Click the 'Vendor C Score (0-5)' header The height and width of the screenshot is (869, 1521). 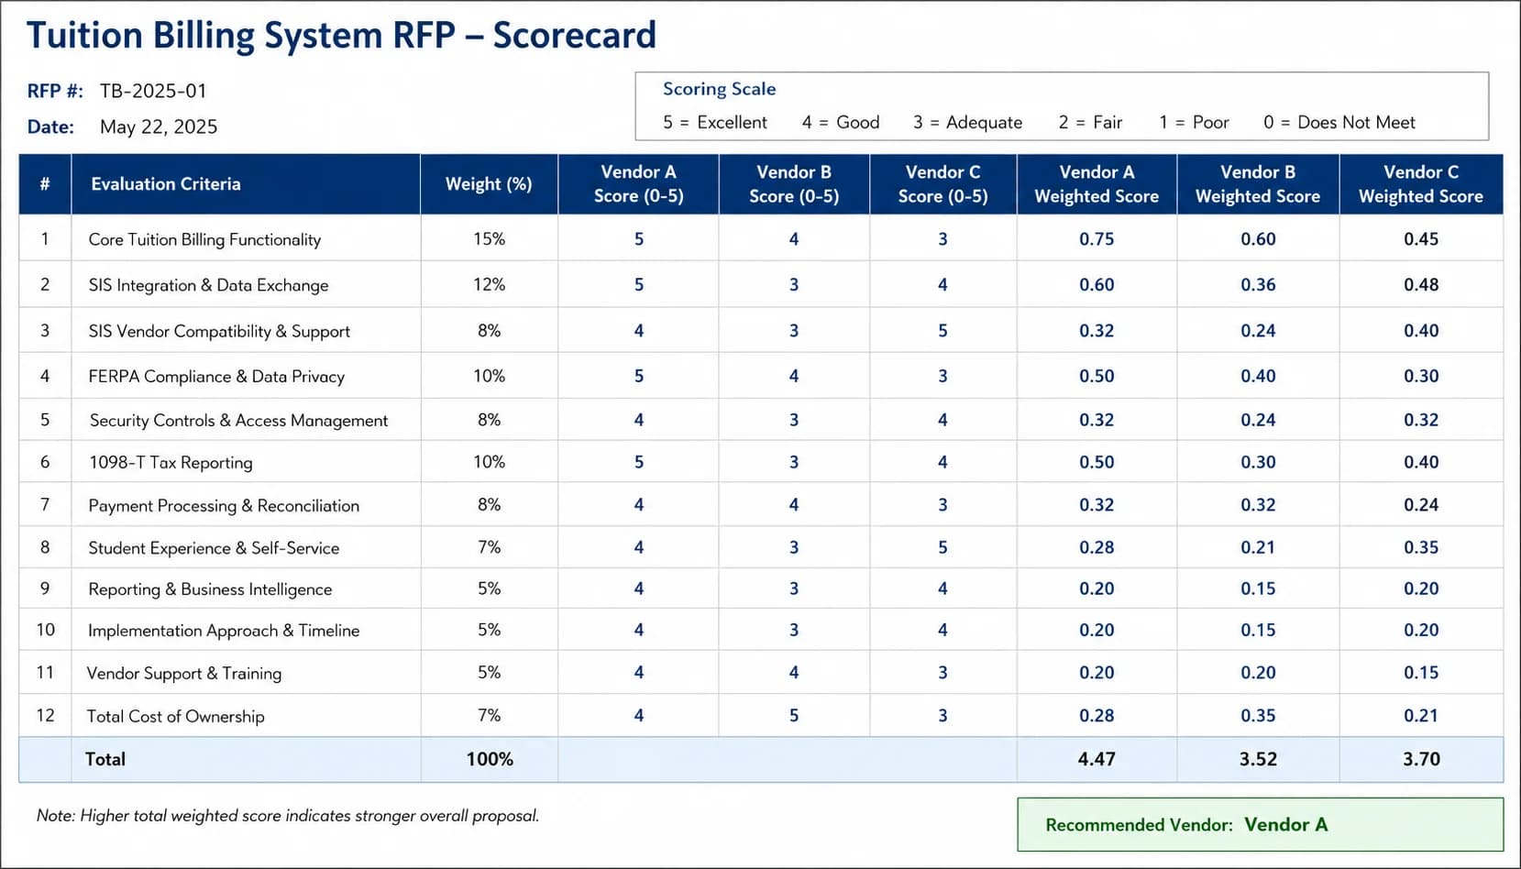click(942, 183)
